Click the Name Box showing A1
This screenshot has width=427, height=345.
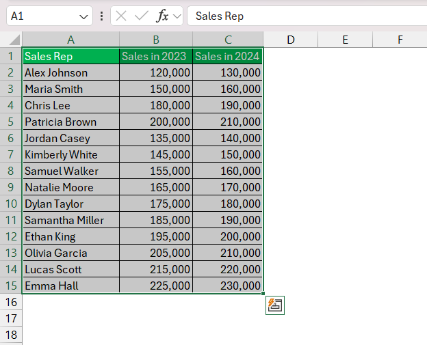point(49,16)
